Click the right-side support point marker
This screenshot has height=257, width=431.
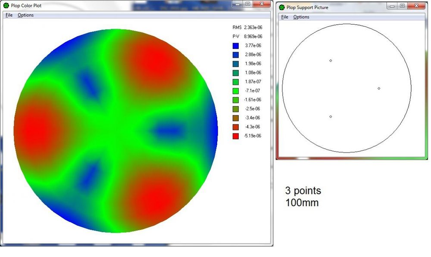379,88
